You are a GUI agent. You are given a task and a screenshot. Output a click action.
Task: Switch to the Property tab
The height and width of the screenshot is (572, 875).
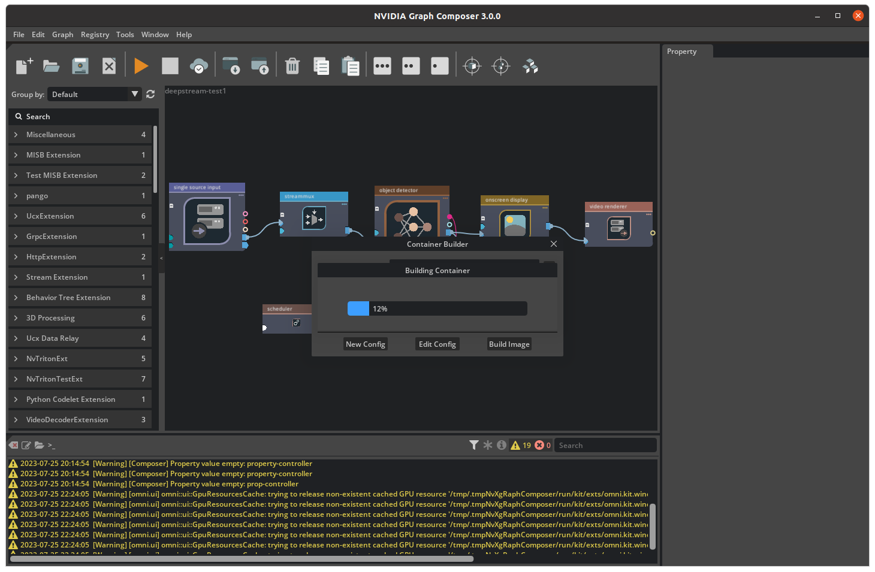[687, 52]
